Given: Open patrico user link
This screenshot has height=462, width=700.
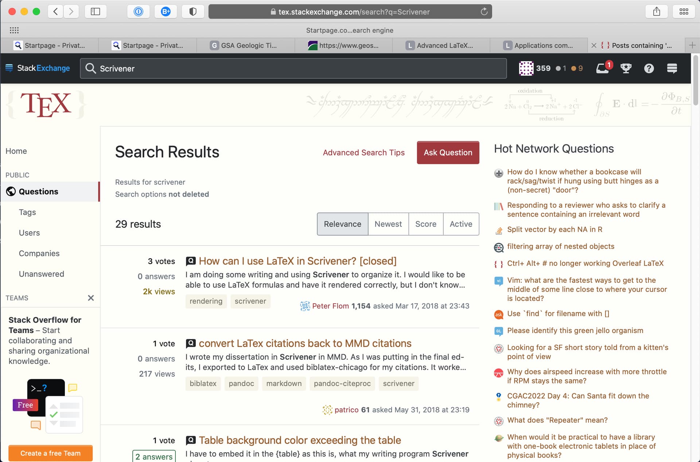Looking at the screenshot, I should coord(346,410).
